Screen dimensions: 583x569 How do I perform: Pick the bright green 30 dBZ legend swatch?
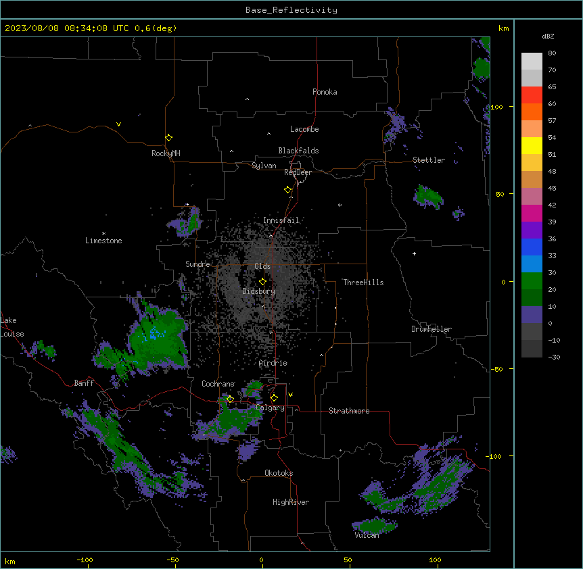[x=532, y=281]
